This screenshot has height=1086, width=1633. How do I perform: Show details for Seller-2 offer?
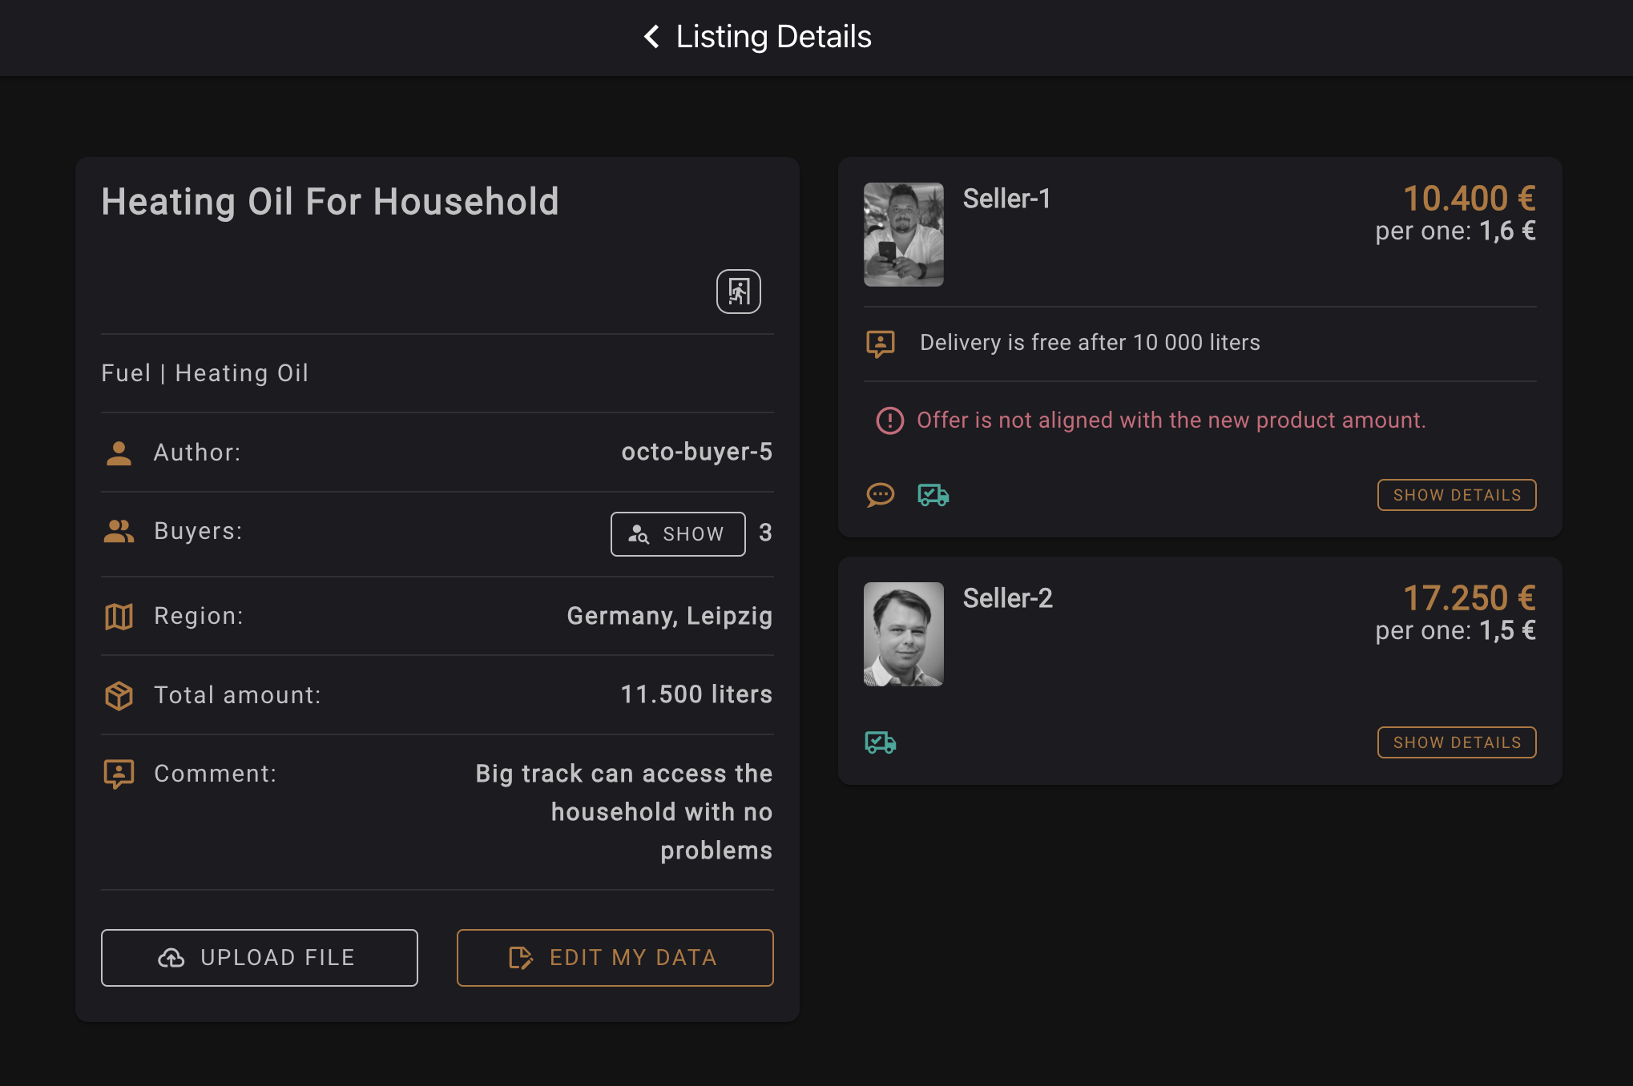click(x=1456, y=742)
